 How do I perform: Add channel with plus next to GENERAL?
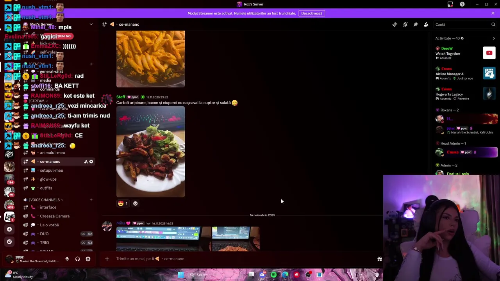coord(91,64)
